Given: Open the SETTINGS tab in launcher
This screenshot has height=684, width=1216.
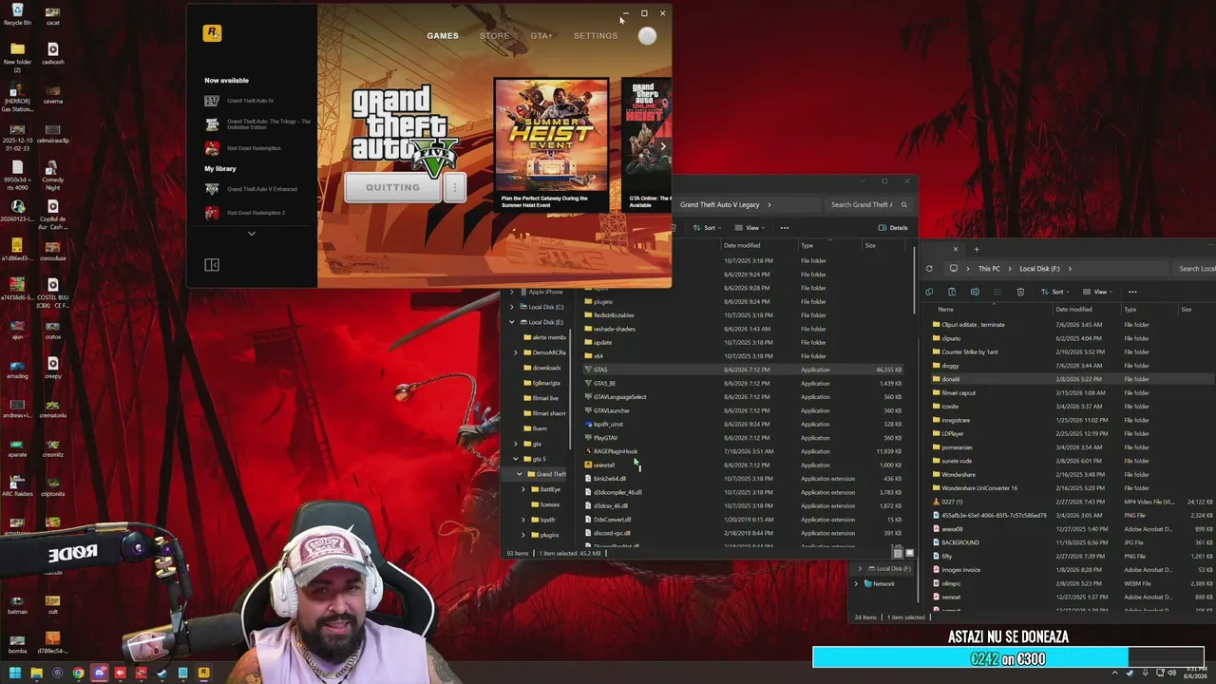Looking at the screenshot, I should pyautogui.click(x=596, y=36).
